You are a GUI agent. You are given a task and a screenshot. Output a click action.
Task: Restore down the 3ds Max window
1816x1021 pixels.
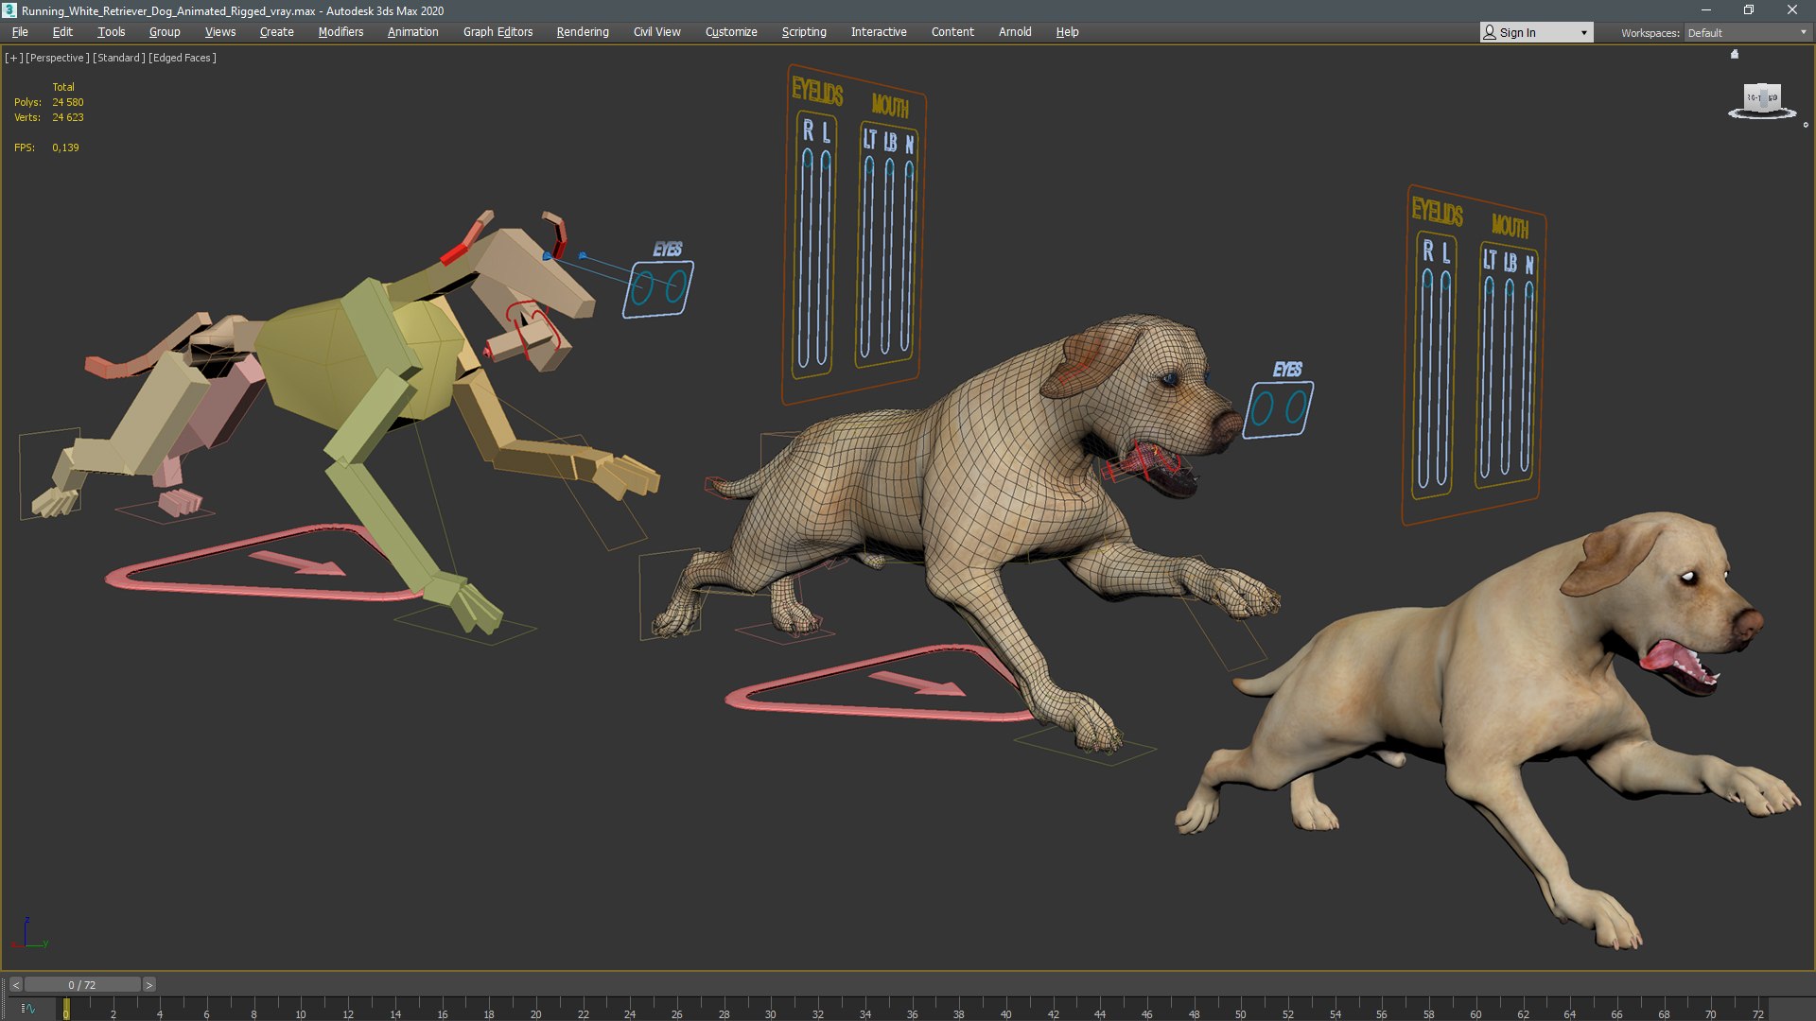click(1749, 10)
